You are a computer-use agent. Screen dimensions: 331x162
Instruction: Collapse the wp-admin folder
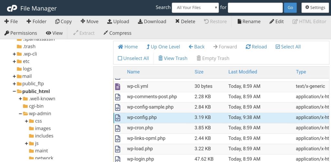click(20, 114)
